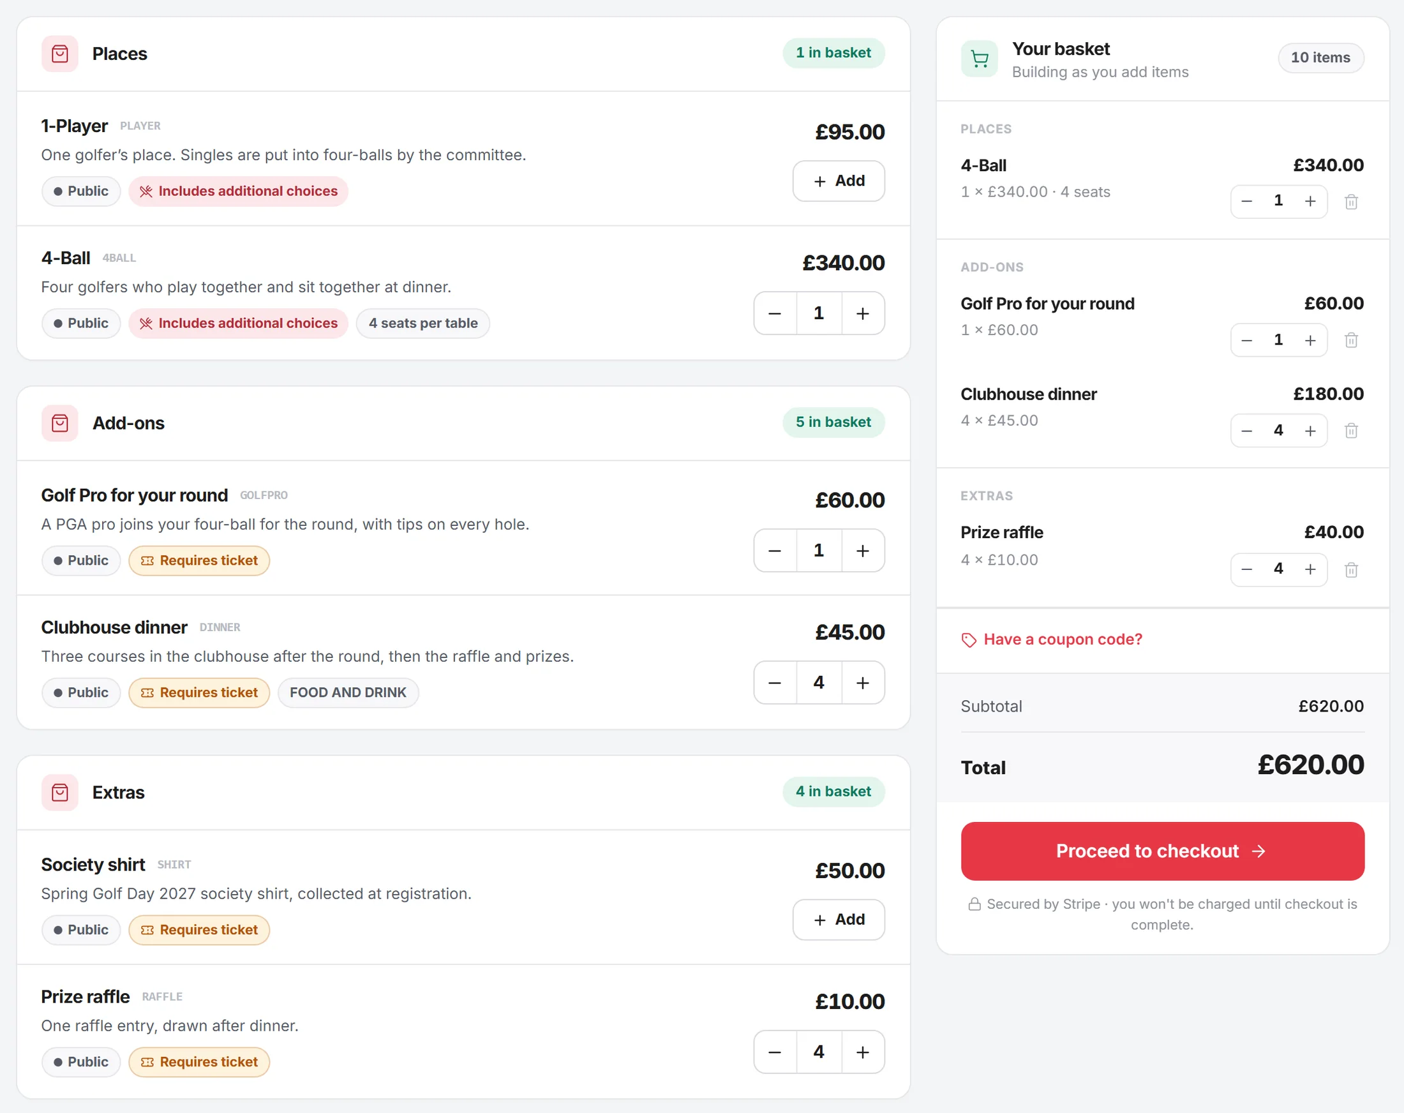
Task: Increase basket Prize raffle quantity
Action: (x=1310, y=569)
